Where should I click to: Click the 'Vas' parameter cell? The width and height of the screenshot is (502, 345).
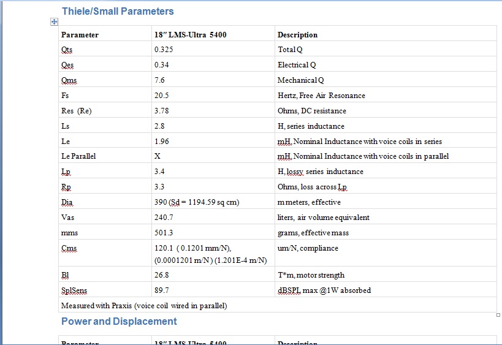(x=105, y=217)
